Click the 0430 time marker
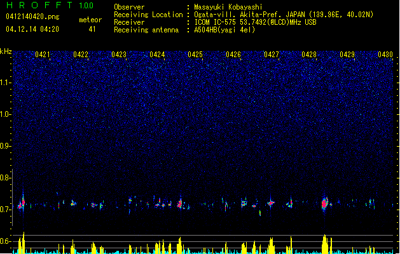This screenshot has width=400, height=254. tap(385, 55)
